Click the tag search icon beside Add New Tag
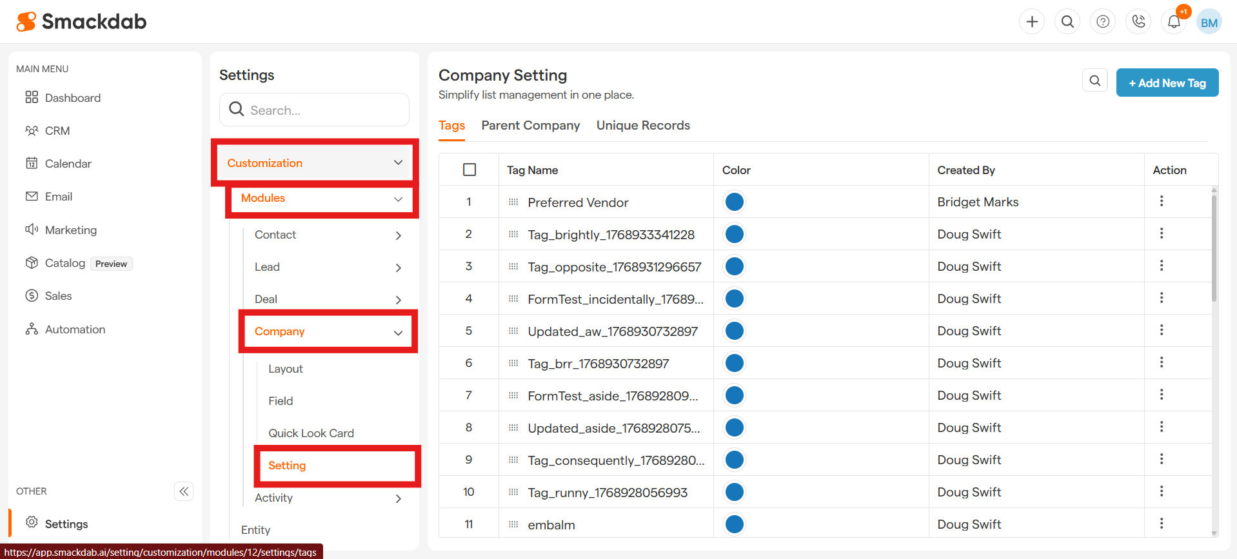The height and width of the screenshot is (559, 1237). tap(1094, 81)
